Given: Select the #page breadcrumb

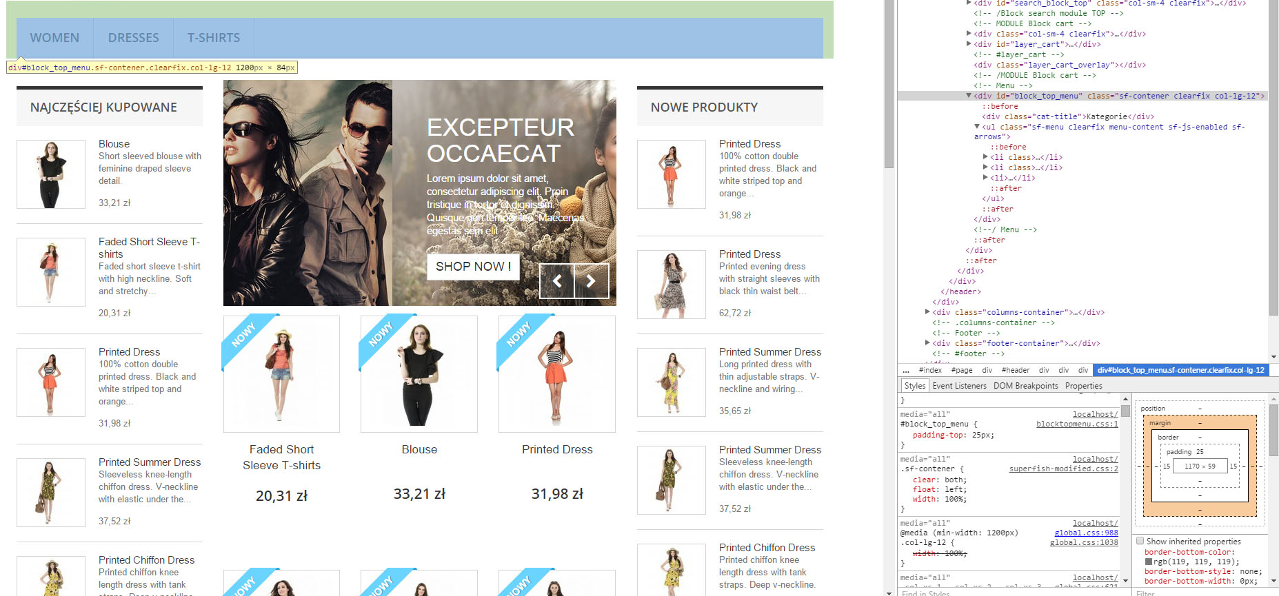Looking at the screenshot, I should (x=962, y=370).
